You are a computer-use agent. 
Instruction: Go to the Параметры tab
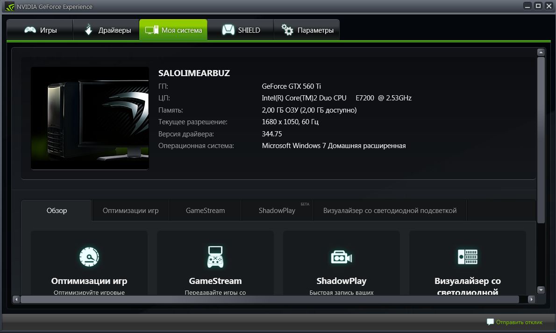pos(307,30)
